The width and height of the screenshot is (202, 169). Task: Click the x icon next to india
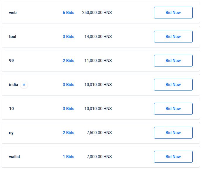coord(24,85)
